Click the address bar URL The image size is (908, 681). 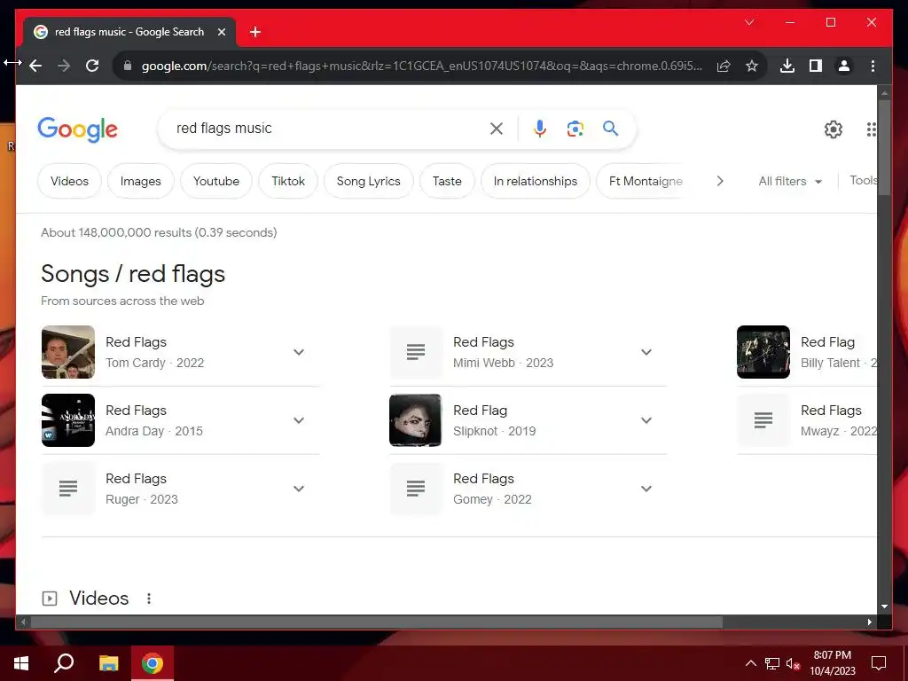pos(421,66)
